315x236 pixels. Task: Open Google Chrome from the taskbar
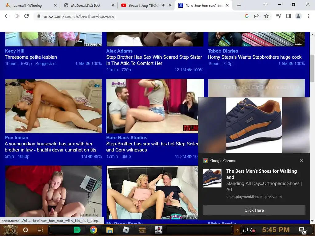[x=94, y=230]
